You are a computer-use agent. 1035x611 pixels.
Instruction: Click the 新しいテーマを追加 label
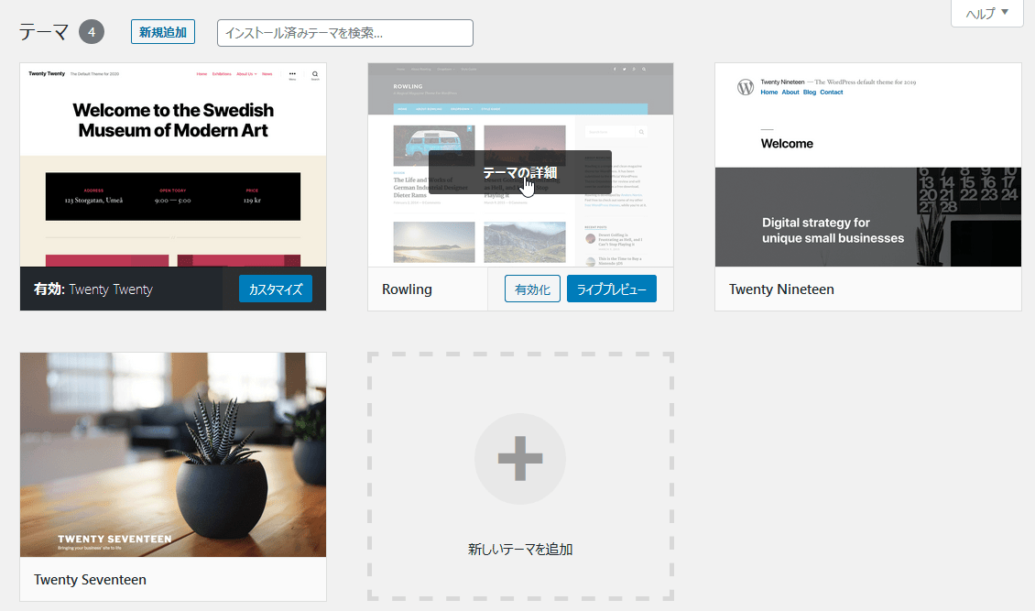520,549
